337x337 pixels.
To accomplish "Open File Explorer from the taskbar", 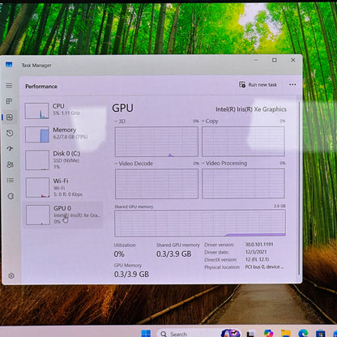I will click(286, 334).
